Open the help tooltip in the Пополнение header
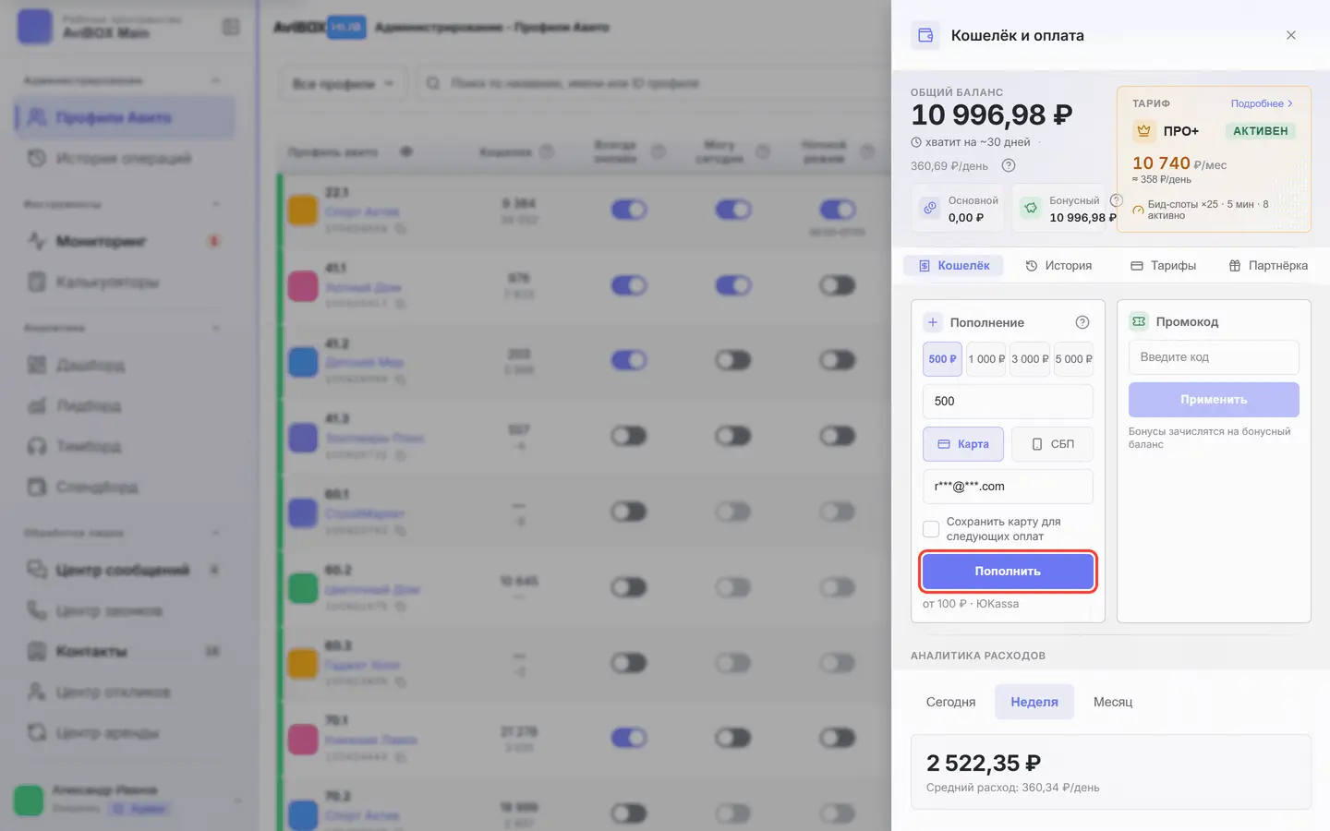Screen dimensions: 1330x831 (1082, 322)
